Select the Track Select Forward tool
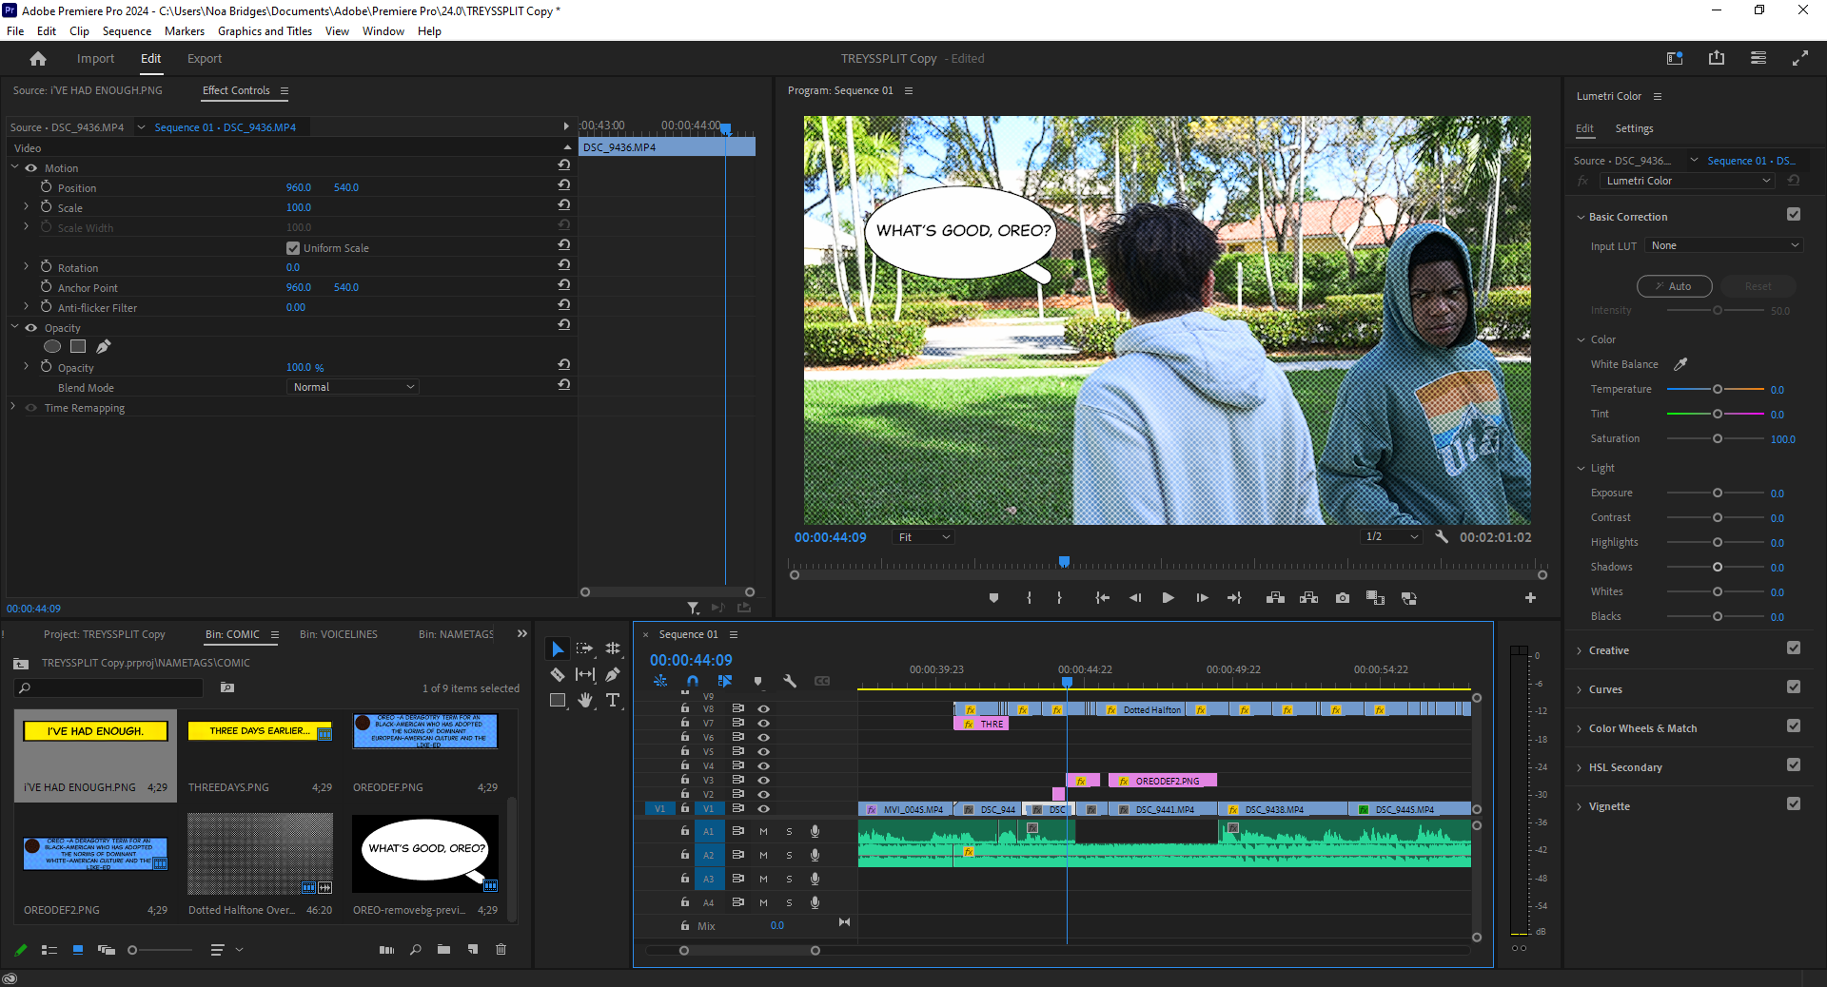The width and height of the screenshot is (1827, 987). (x=585, y=648)
